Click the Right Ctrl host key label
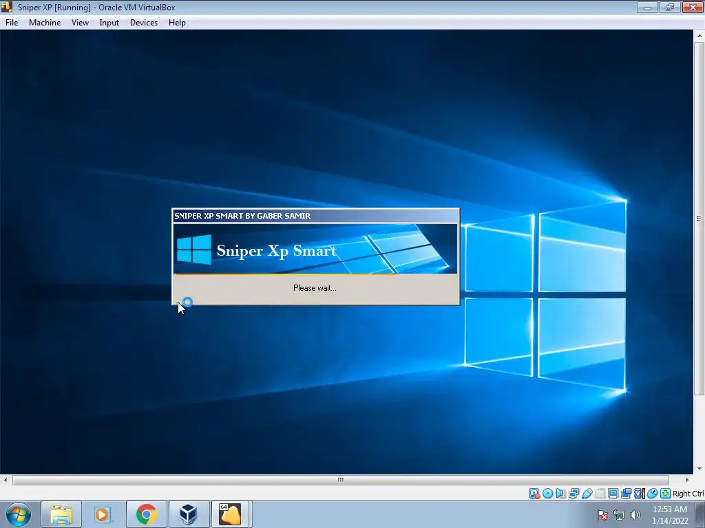 click(688, 494)
